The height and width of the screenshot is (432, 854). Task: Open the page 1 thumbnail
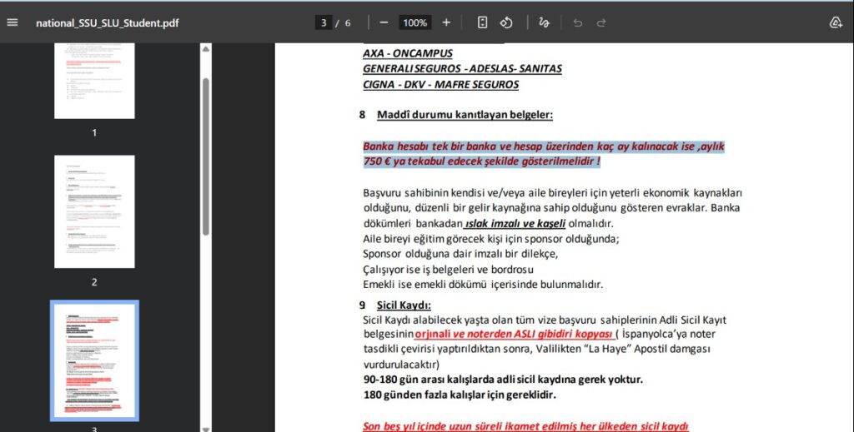tap(94, 81)
